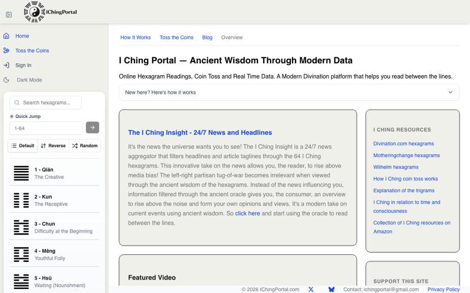Open I Ching in relation to time link

[x=407, y=206]
